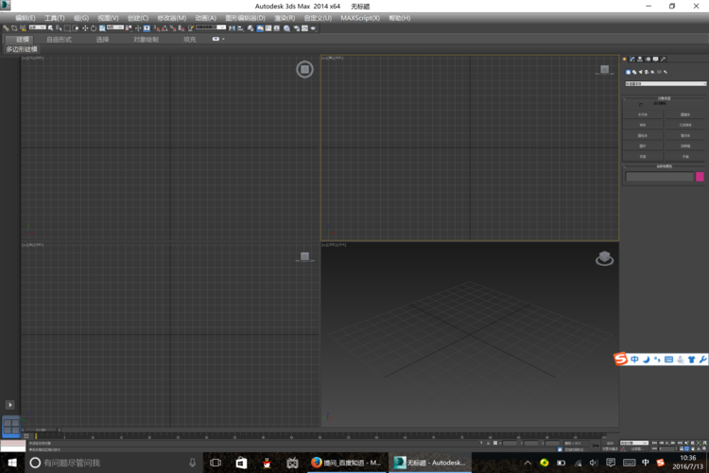The height and width of the screenshot is (473, 709).
Task: Open the 修改器(M) menu
Action: point(171,18)
